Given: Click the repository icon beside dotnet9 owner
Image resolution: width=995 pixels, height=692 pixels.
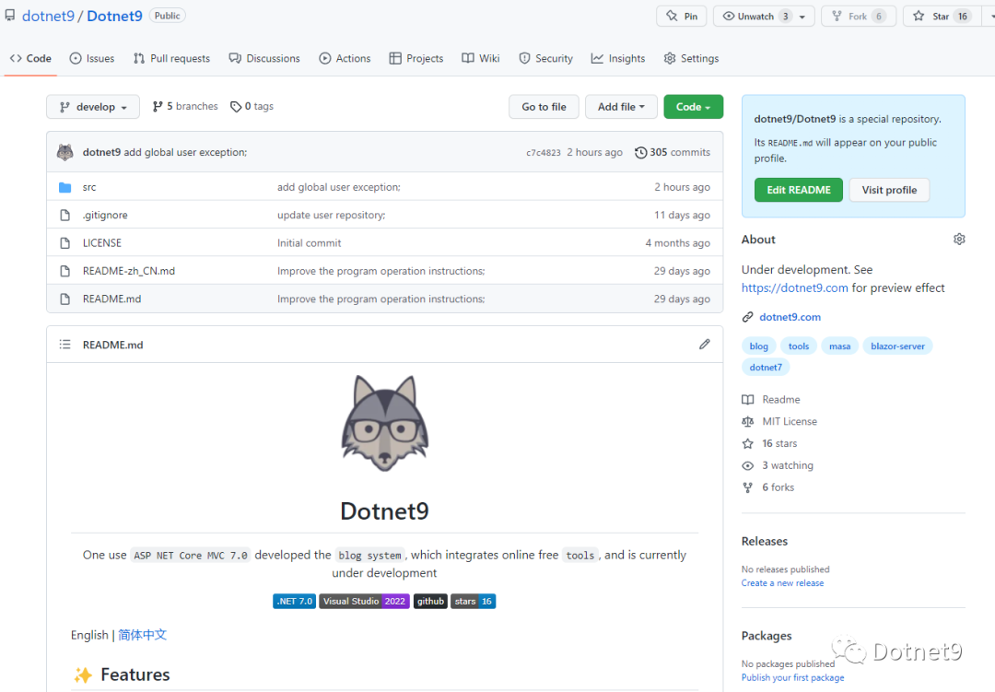Looking at the screenshot, I should coord(9,16).
